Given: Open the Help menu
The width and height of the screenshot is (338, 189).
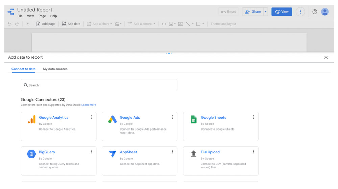Looking at the screenshot, I should [x=53, y=16].
